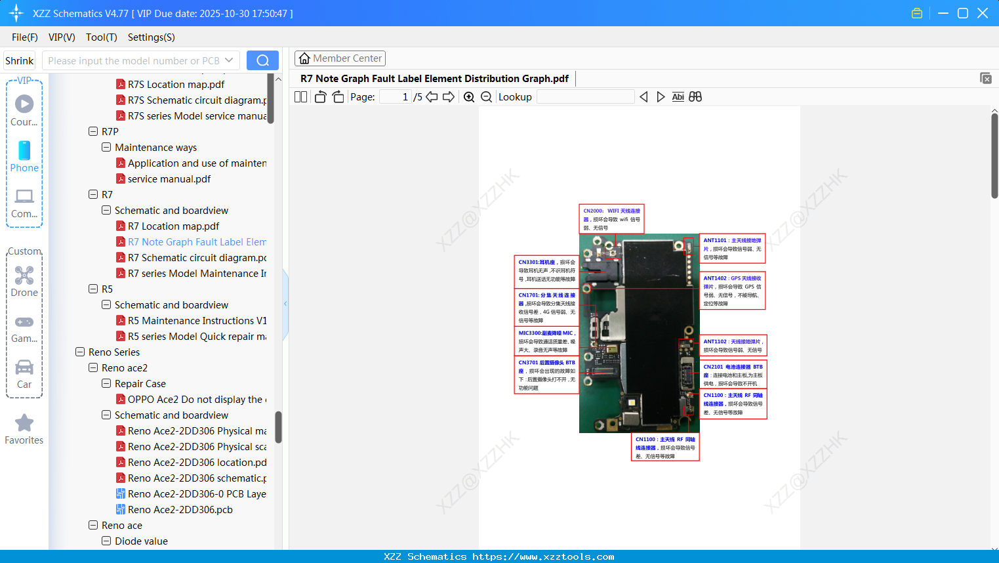
Task: Collapse the Maintenance ways folder
Action: click(x=106, y=147)
